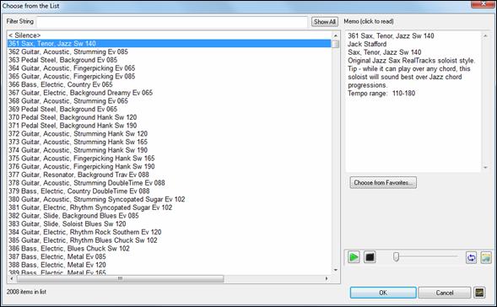
Task: Play the selected RealTrack demo
Action: pos(354,257)
